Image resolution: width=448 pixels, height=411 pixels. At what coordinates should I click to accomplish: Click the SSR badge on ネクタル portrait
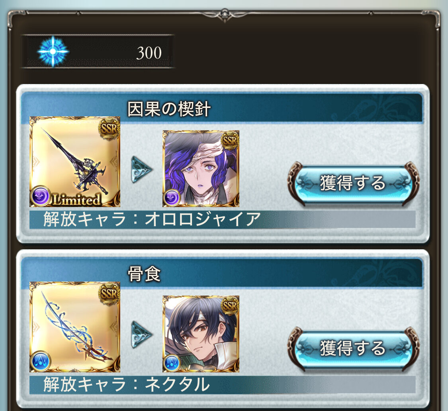pos(230,306)
